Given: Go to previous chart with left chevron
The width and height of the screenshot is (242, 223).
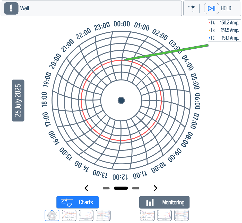Looking at the screenshot, I should 87,188.
